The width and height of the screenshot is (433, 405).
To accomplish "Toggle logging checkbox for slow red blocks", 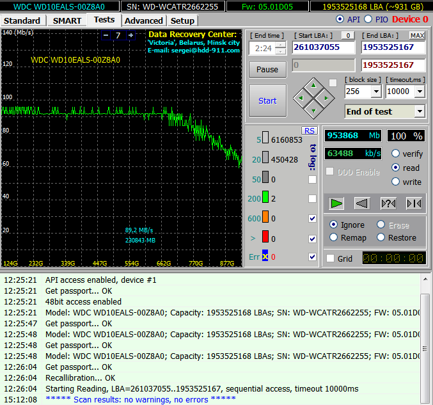I will (x=312, y=239).
